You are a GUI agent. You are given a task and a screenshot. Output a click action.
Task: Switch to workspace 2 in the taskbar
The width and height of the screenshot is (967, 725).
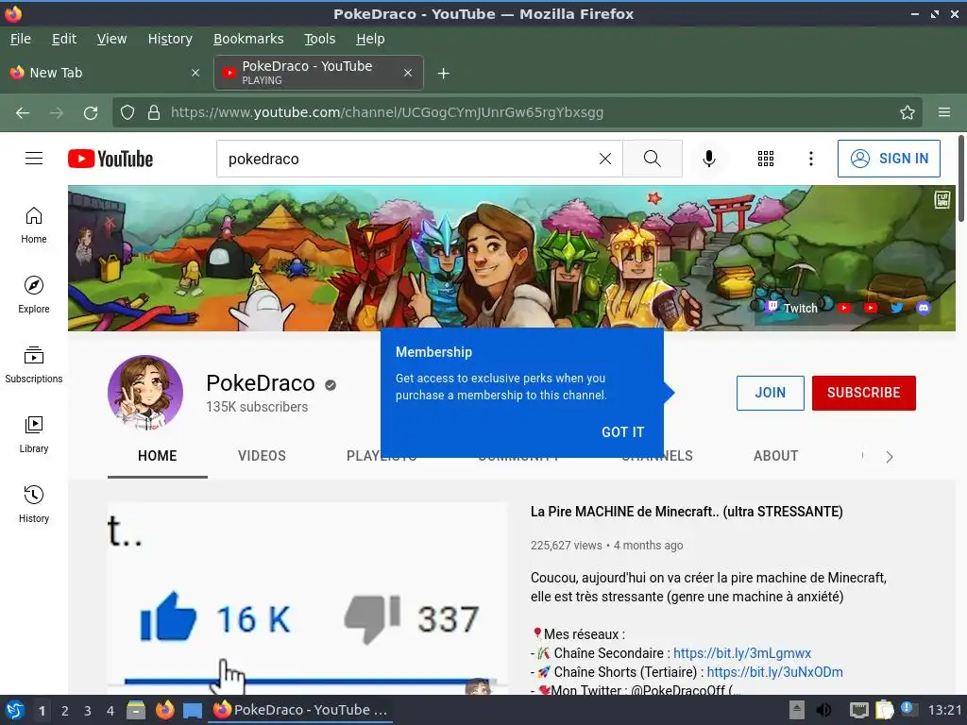tap(65, 711)
